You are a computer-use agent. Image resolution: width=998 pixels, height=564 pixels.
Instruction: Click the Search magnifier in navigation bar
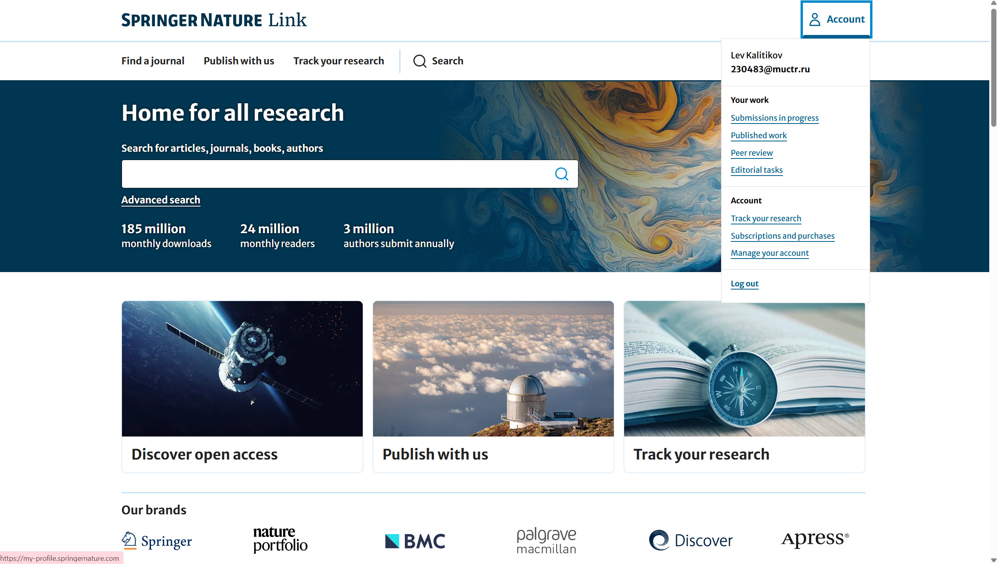pos(420,61)
